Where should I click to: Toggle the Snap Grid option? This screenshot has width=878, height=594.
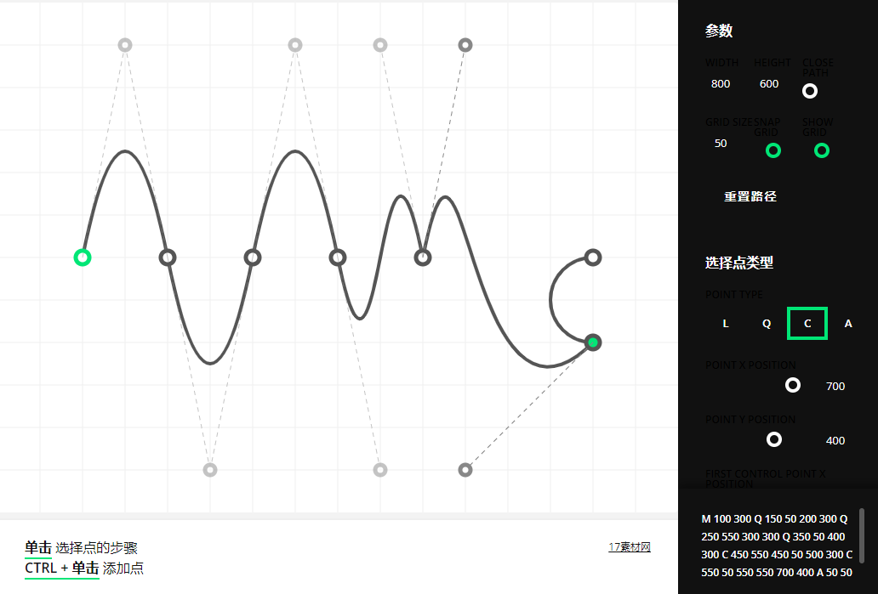pos(773,150)
